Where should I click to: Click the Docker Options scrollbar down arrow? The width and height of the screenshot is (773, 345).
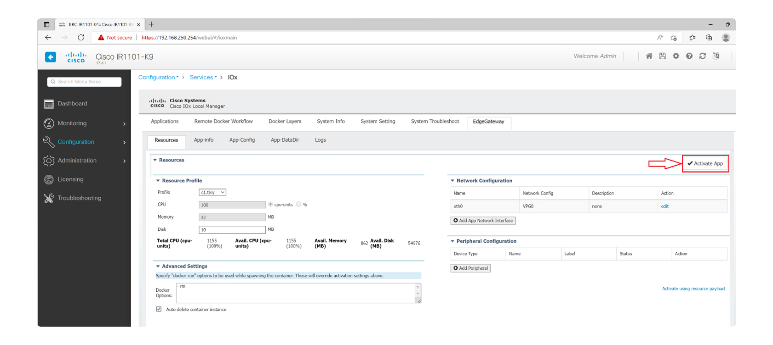418,294
